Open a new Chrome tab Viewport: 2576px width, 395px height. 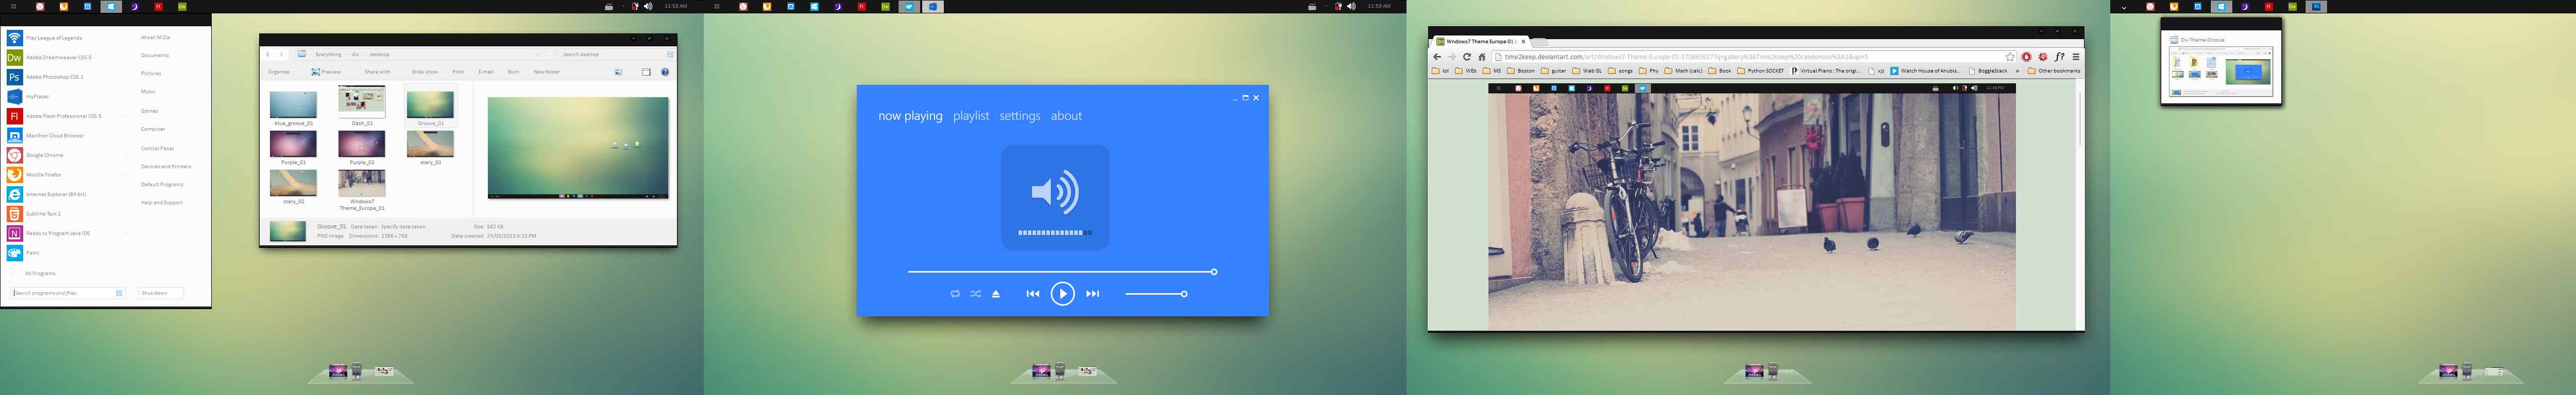coord(1541,43)
